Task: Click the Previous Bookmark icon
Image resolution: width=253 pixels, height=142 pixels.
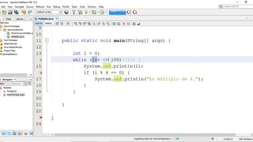Action: [99, 24]
